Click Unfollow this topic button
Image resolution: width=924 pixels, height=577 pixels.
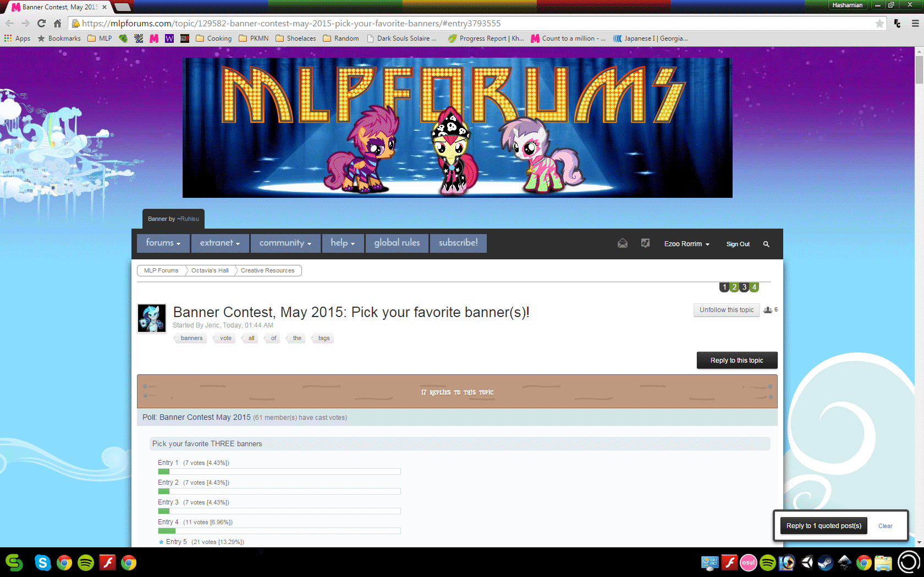point(727,310)
